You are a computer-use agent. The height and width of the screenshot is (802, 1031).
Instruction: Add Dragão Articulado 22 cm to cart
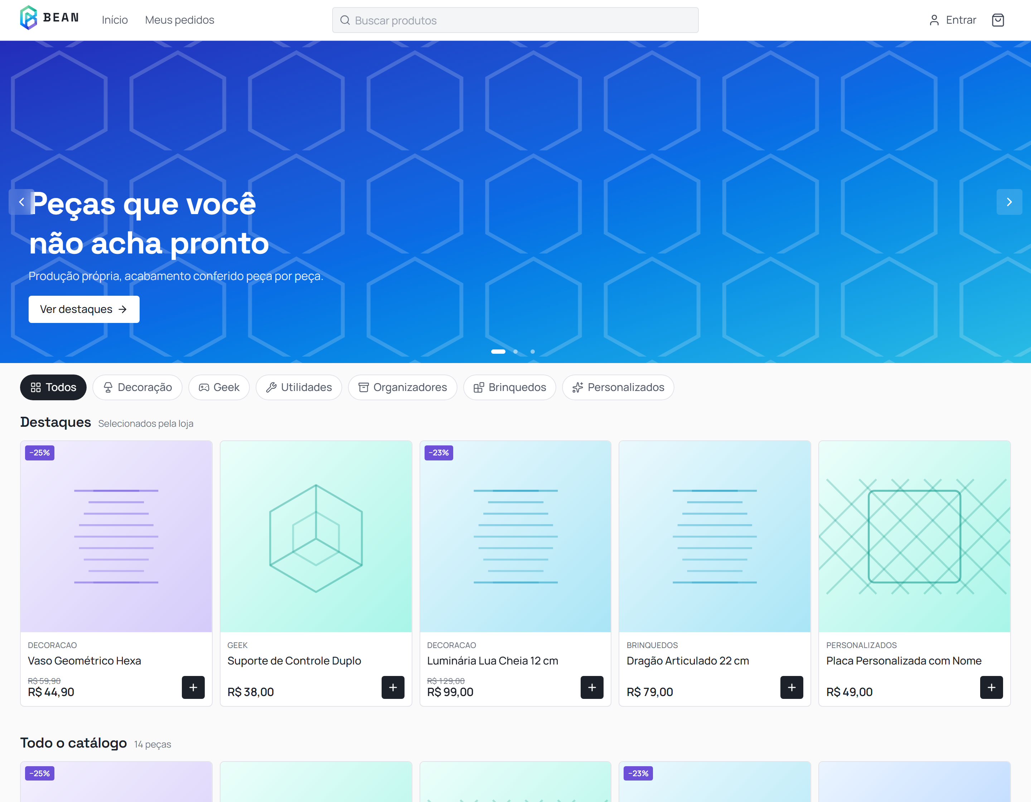click(792, 687)
